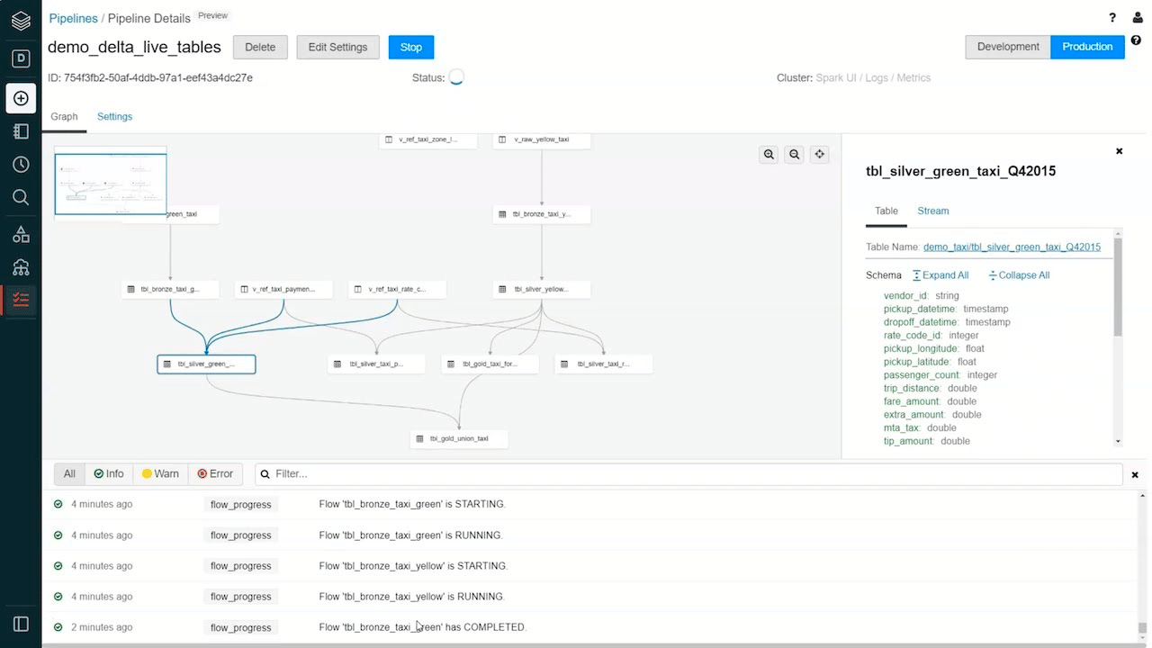Click the help question mark icon at top right
This screenshot has width=1152, height=648.
coord(1112,17)
